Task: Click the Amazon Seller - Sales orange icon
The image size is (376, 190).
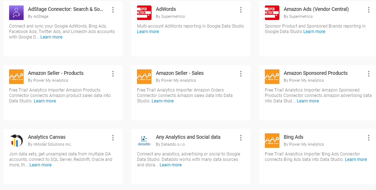Action: point(144,77)
